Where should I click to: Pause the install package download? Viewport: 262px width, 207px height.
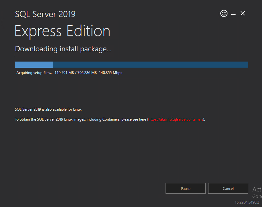click(185, 188)
